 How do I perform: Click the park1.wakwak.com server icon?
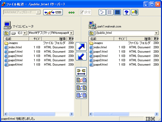92,25
